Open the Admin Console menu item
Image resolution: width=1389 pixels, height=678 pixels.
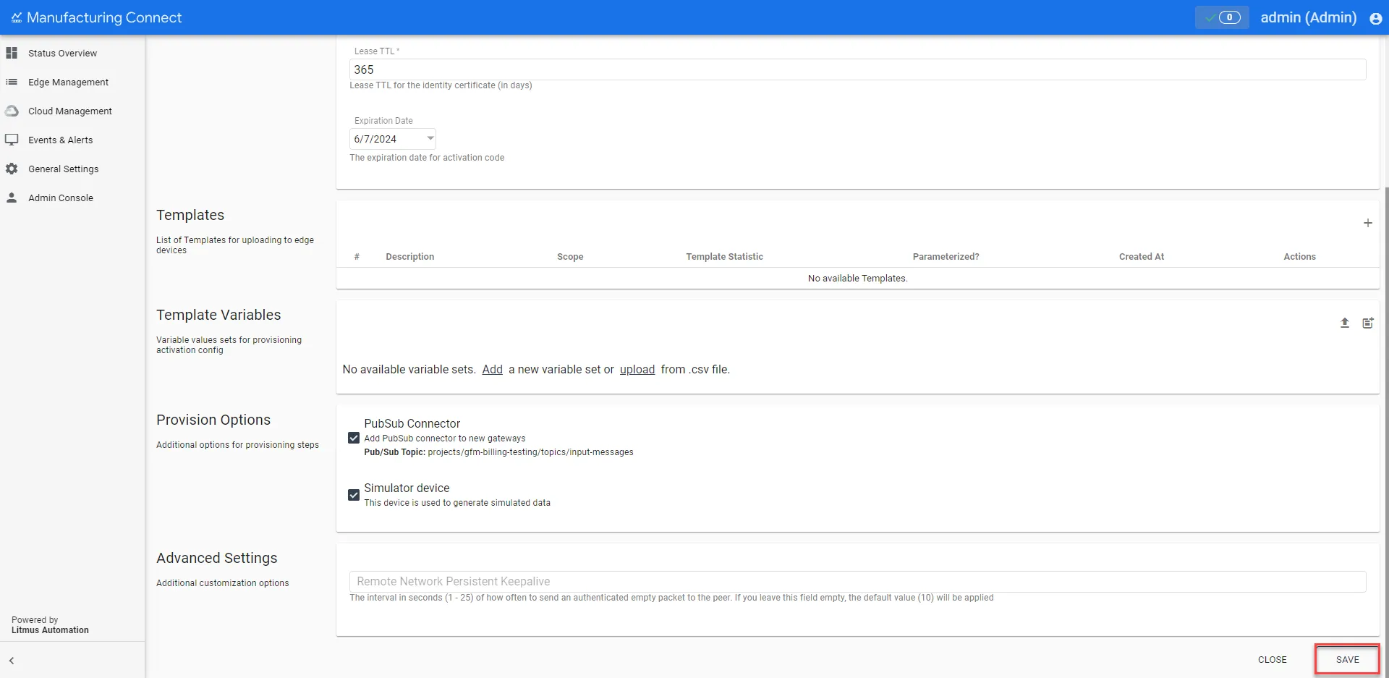point(61,198)
